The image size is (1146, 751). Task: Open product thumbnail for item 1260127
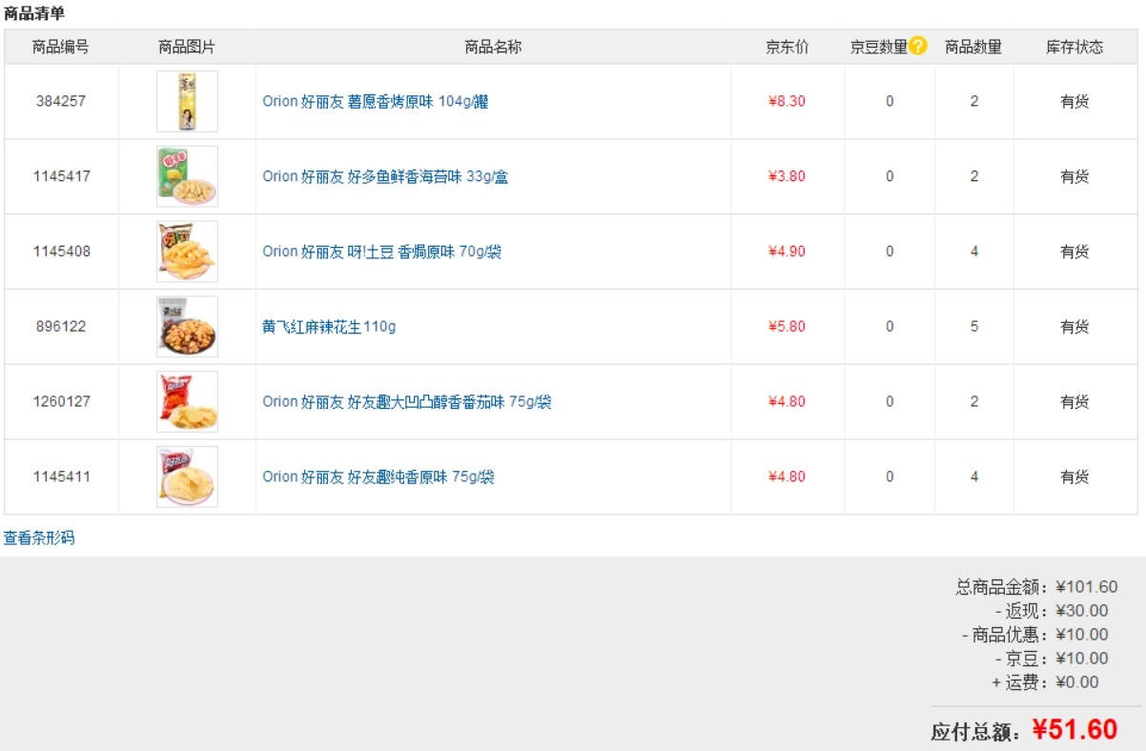coord(187,401)
